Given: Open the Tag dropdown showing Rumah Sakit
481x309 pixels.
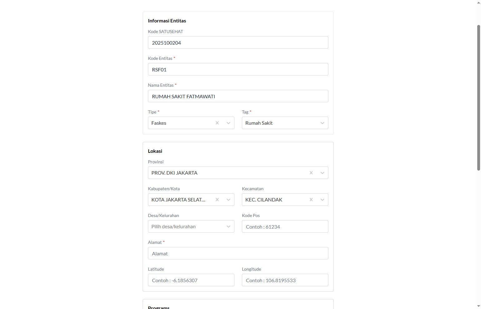Looking at the screenshot, I should 285,123.
